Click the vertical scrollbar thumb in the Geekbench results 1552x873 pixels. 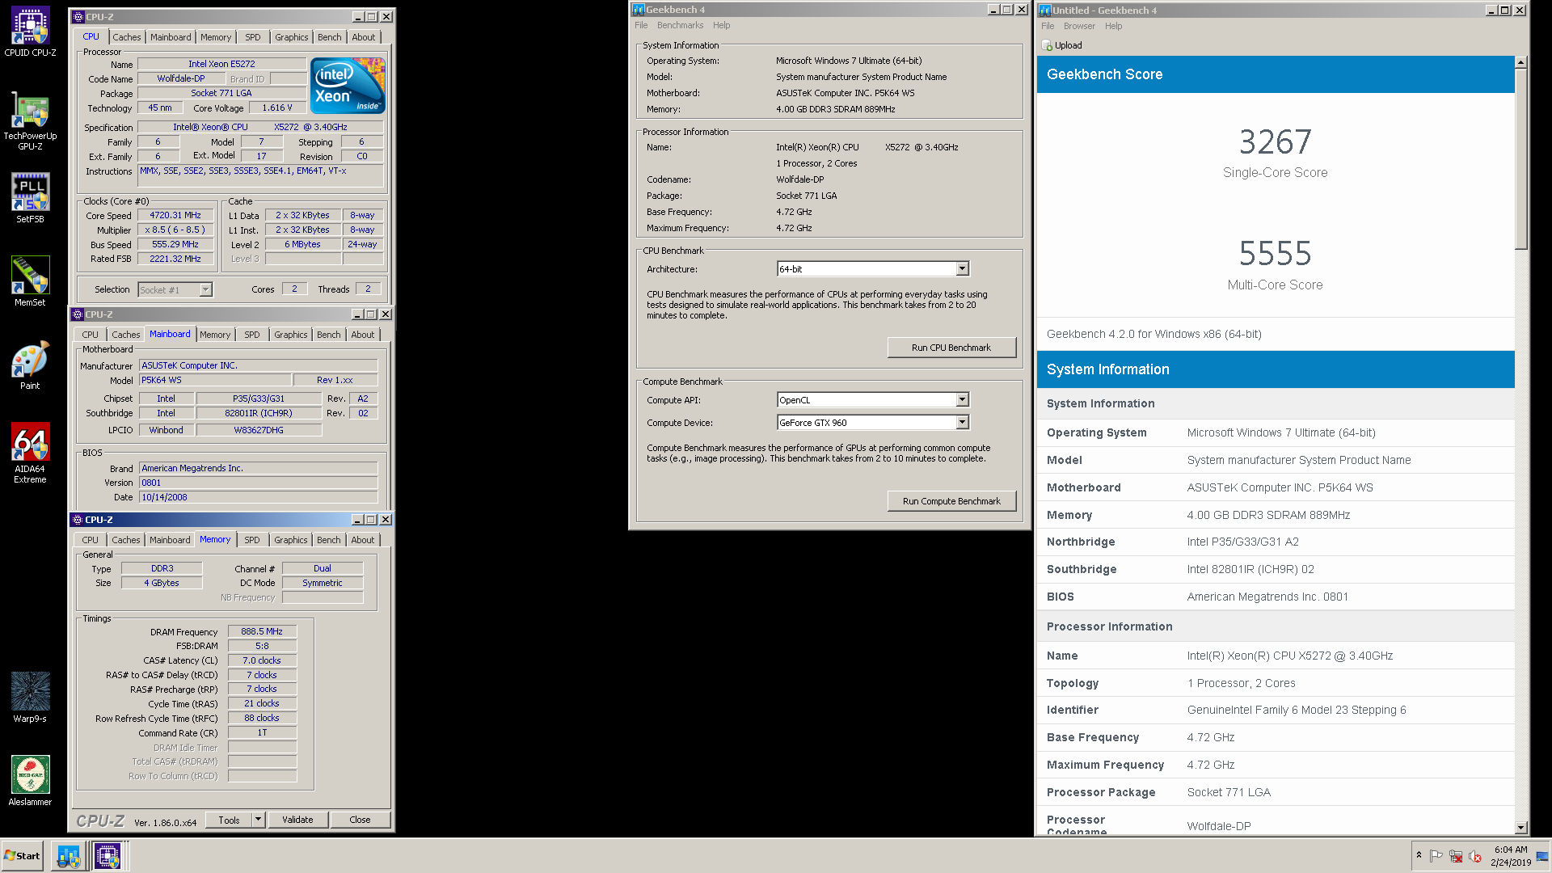pyautogui.click(x=1520, y=159)
